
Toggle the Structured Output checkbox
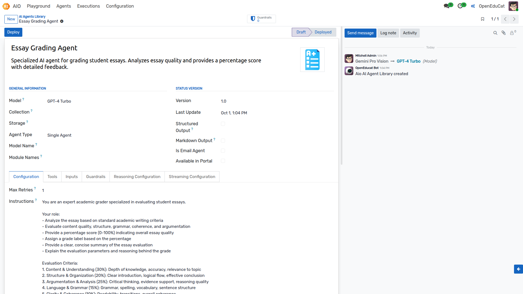[223, 124]
